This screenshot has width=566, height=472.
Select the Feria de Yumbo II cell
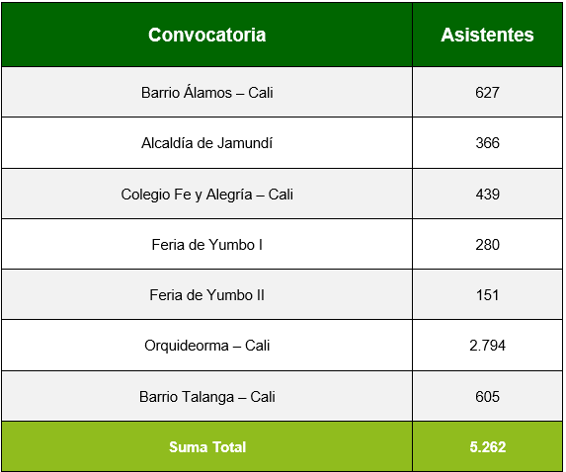(x=206, y=295)
